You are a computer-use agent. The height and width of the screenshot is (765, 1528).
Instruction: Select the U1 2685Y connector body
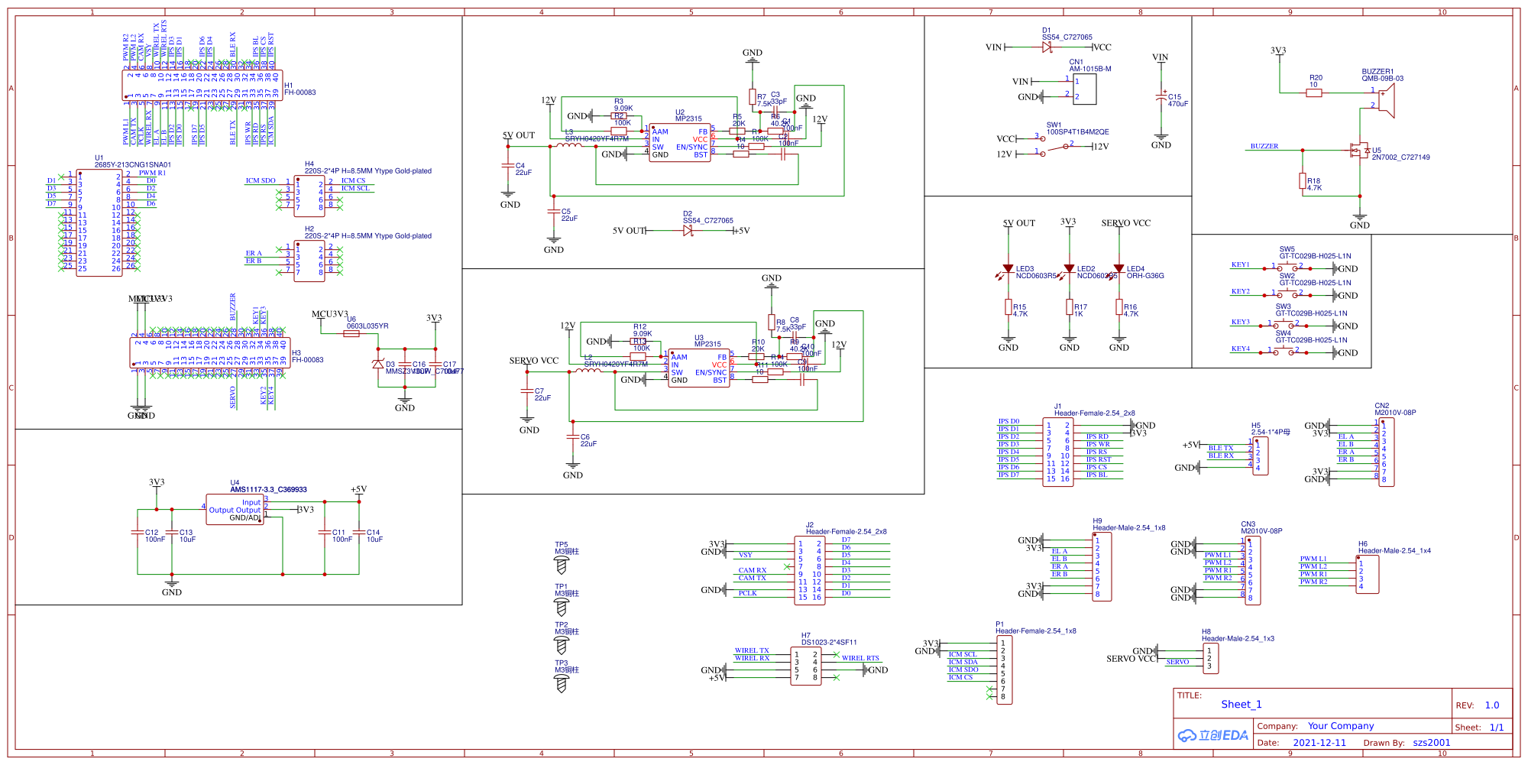point(99,222)
